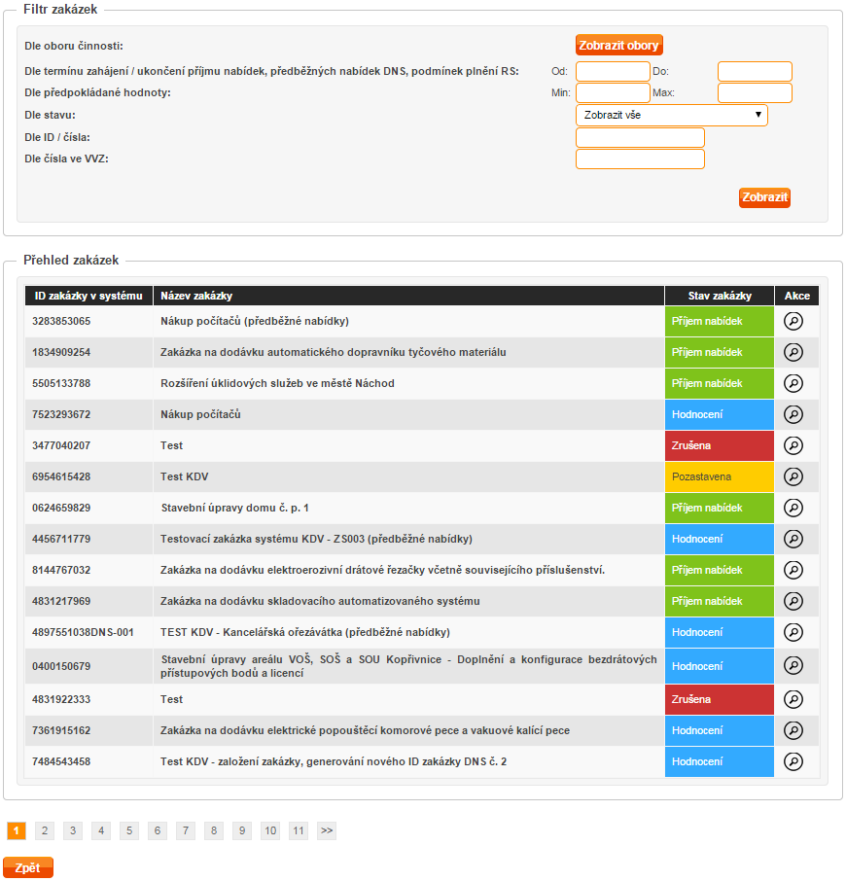Click 'Rozšíření úklidových služeb ve městě Náchod'
846x881 pixels.
coord(277,383)
